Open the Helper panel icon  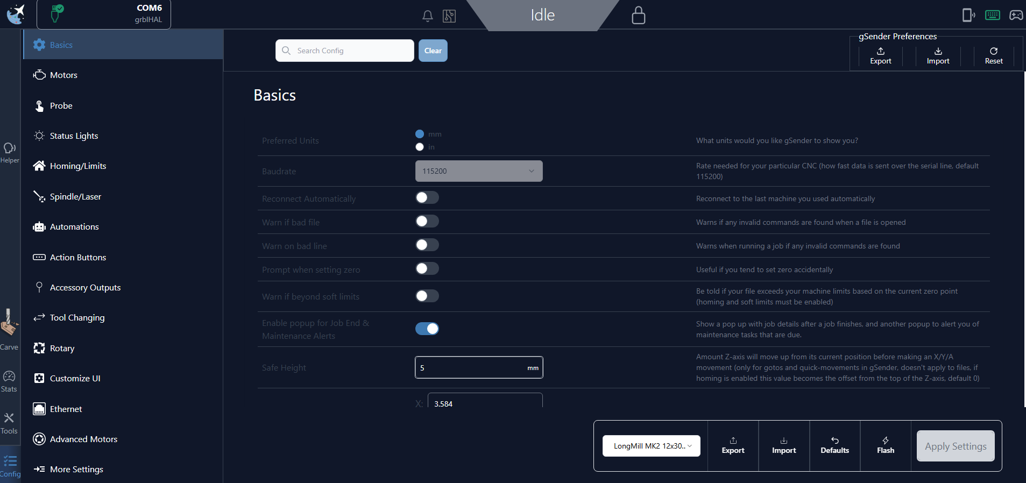(10, 152)
